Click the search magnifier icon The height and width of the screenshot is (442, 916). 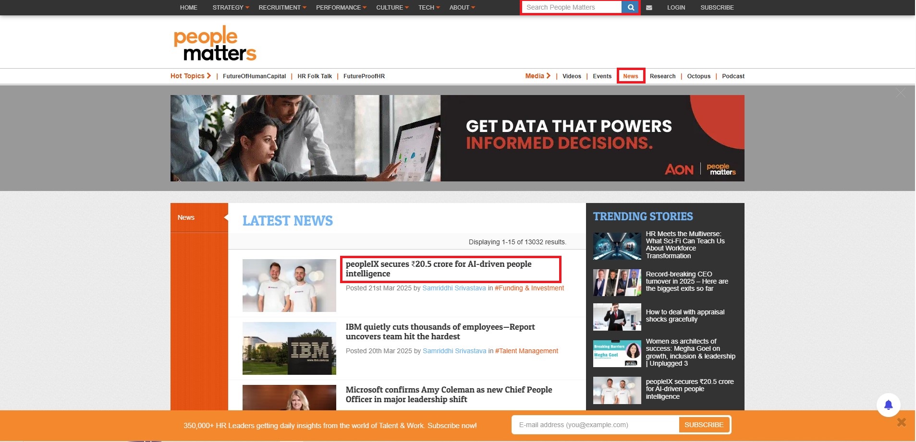631,8
